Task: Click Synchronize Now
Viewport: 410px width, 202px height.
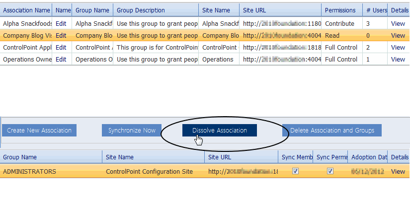Action: (132, 130)
